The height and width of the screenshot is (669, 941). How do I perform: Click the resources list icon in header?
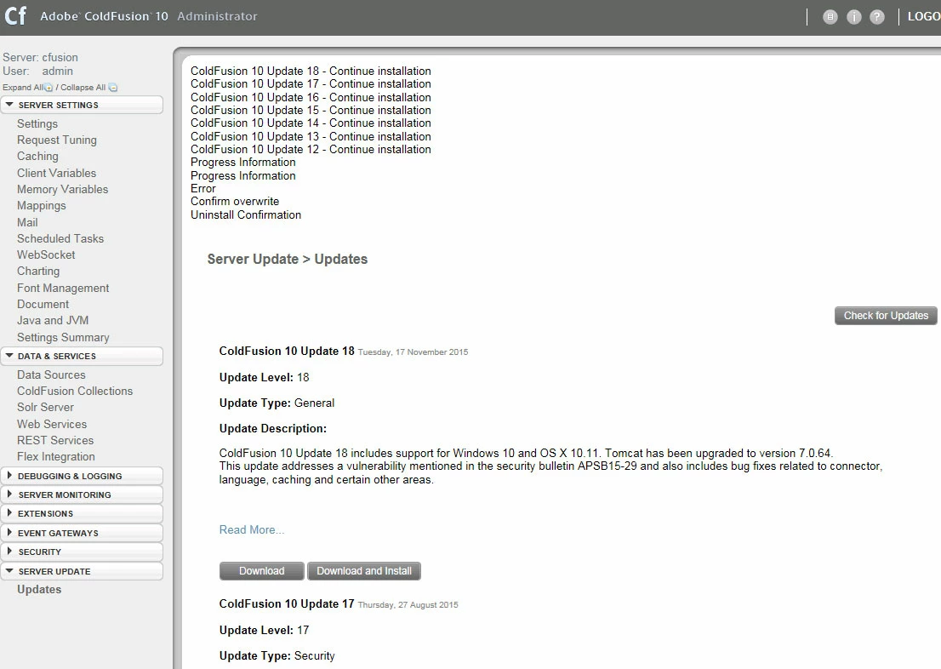[830, 17]
